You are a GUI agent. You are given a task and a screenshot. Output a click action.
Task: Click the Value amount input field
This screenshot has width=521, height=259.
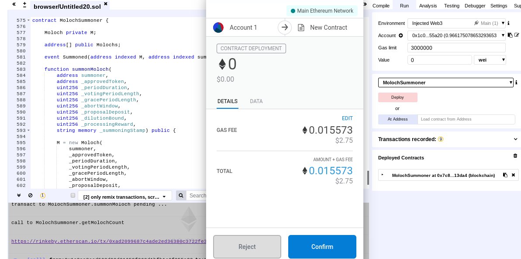440,60
